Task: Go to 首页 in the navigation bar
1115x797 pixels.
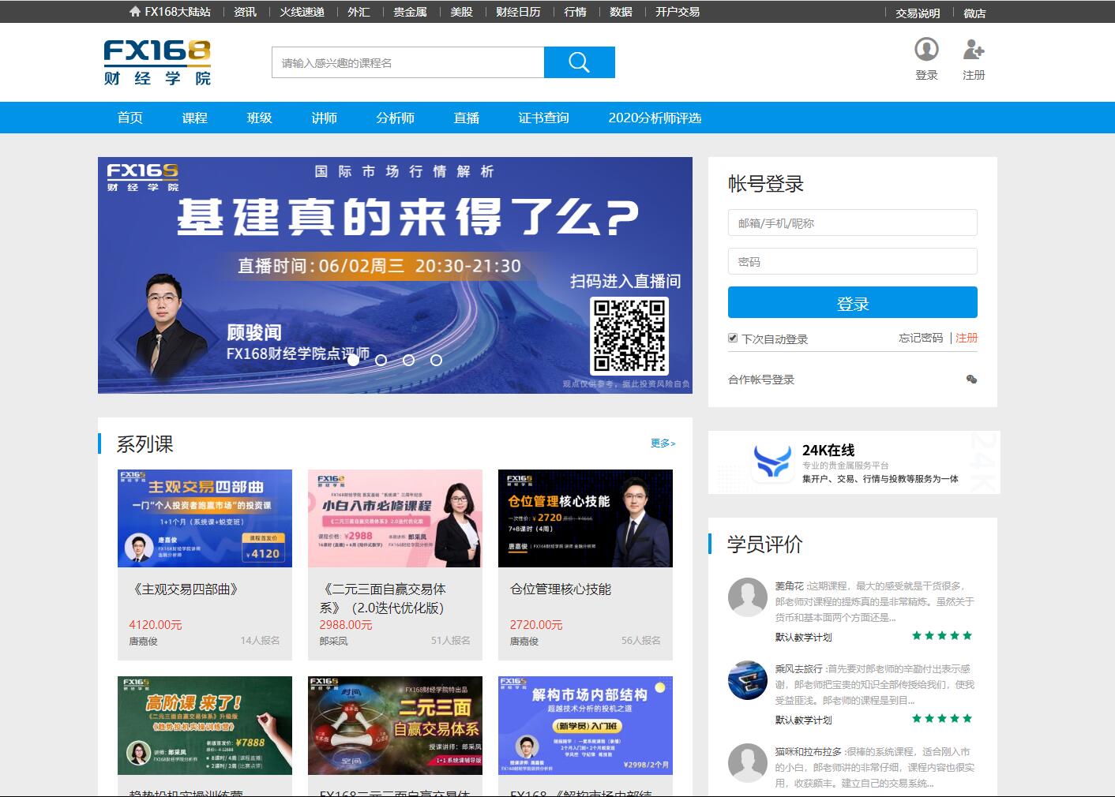Action: click(130, 118)
